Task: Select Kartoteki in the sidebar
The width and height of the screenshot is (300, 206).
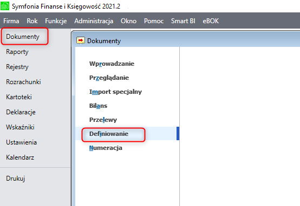Action: point(19,97)
